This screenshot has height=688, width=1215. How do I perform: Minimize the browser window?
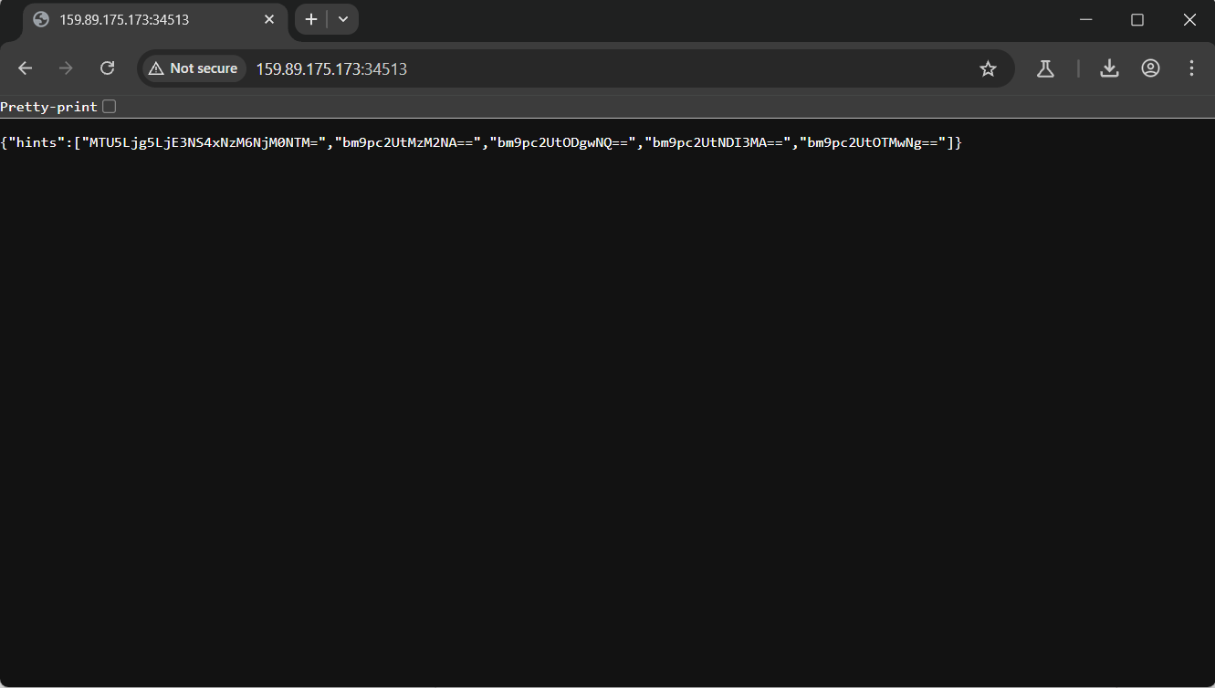pyautogui.click(x=1085, y=19)
